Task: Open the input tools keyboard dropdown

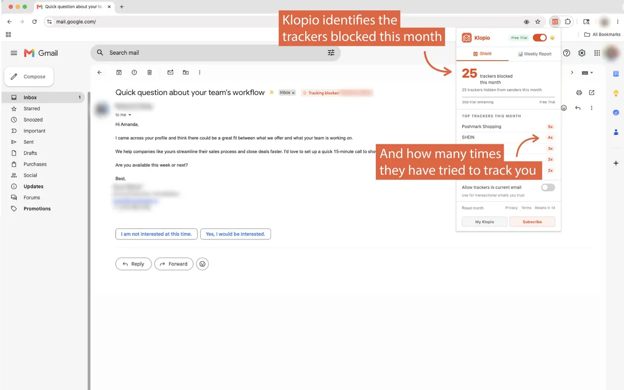Action: [x=587, y=73]
